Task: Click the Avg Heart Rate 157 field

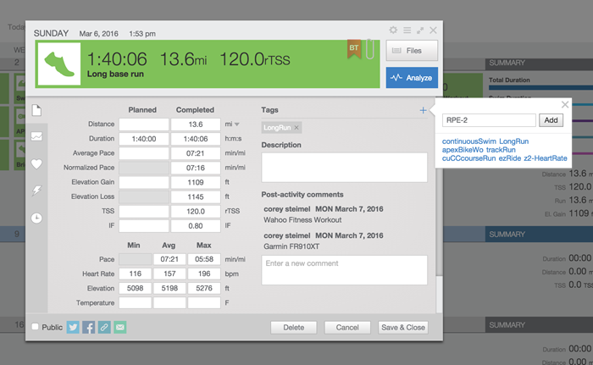Action: tap(169, 274)
